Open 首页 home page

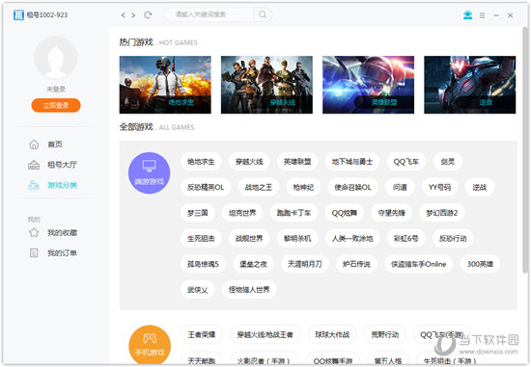[55, 144]
